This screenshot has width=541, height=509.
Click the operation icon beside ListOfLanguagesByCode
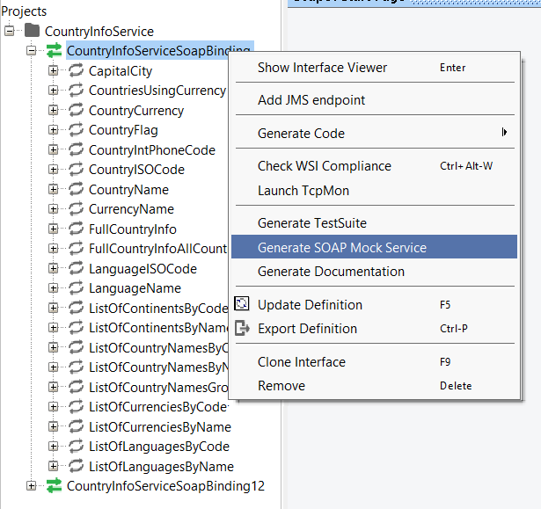(x=76, y=446)
